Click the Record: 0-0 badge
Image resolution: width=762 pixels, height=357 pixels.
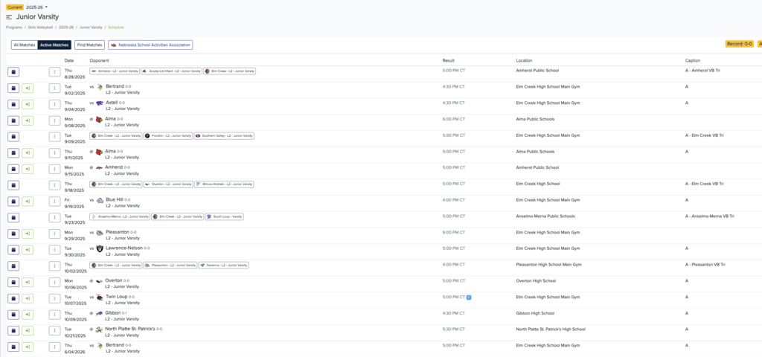coord(739,44)
